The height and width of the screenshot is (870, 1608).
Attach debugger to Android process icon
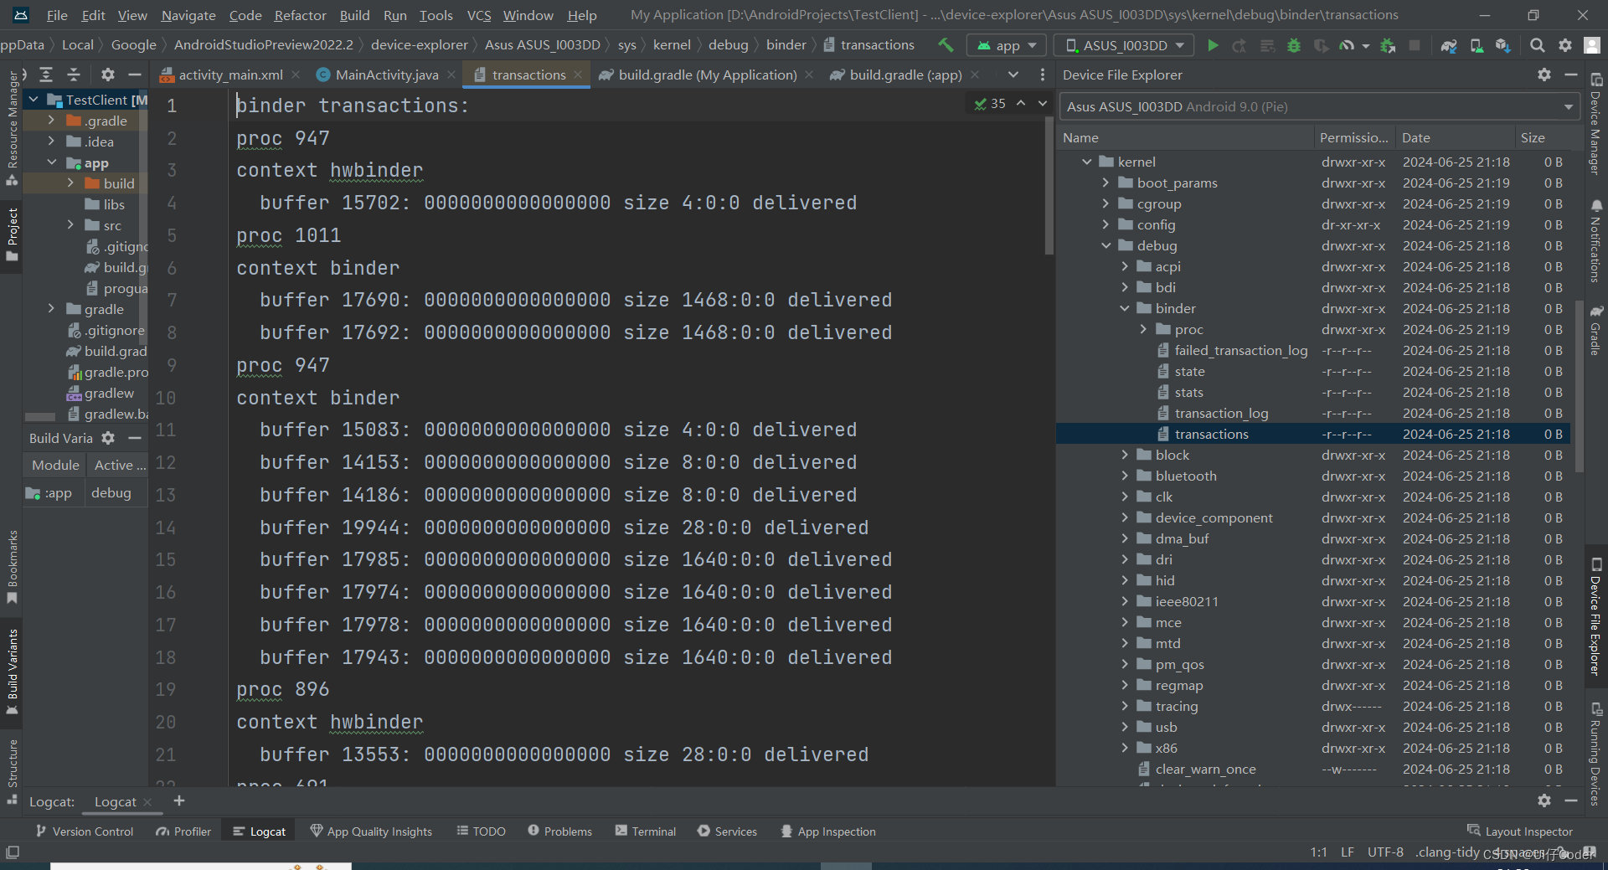coord(1388,45)
